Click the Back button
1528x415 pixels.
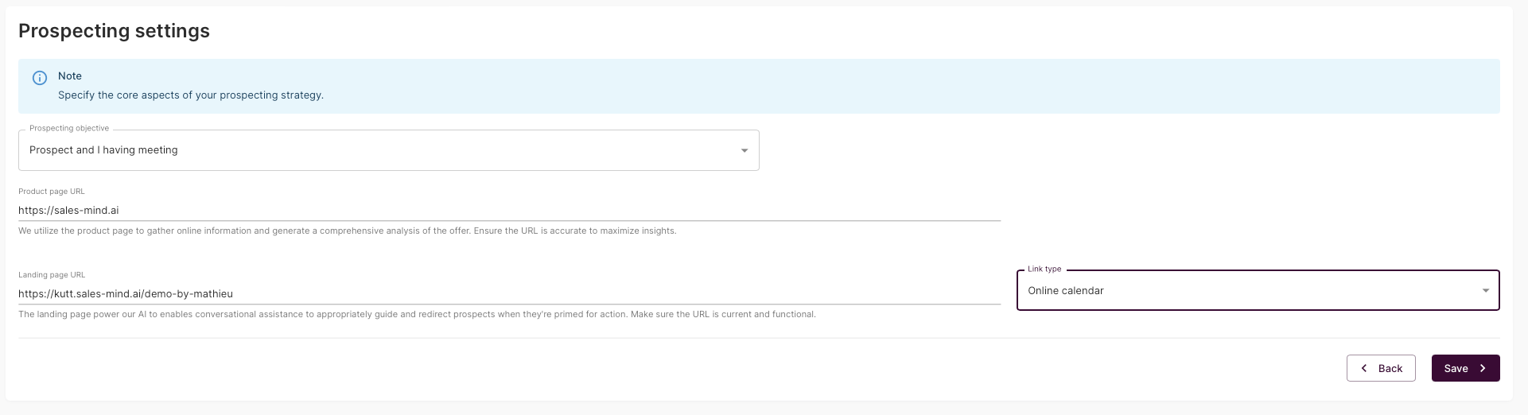[1381, 368]
